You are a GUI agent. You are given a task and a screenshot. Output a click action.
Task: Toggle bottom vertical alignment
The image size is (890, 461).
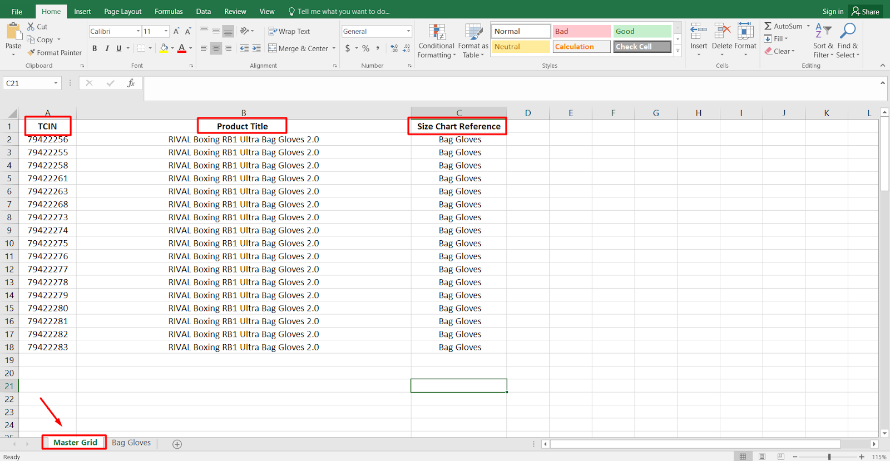[x=228, y=31]
